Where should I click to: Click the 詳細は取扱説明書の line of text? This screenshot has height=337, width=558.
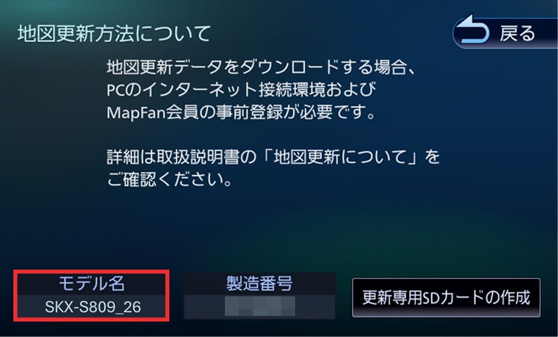point(273,157)
